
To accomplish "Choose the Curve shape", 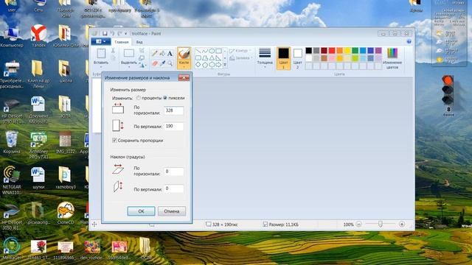I will pyautogui.click(x=205, y=51).
